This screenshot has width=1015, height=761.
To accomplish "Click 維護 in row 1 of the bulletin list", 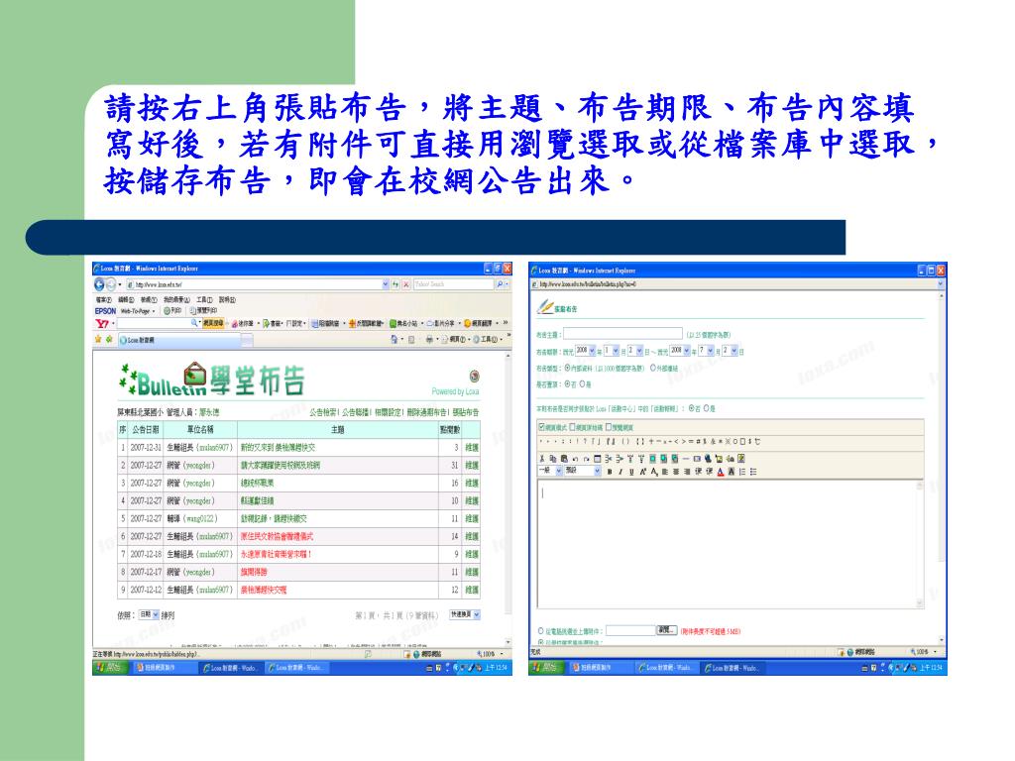I will [472, 447].
